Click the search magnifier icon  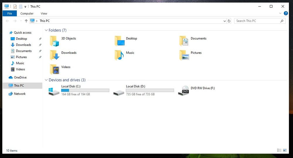tap(282, 21)
